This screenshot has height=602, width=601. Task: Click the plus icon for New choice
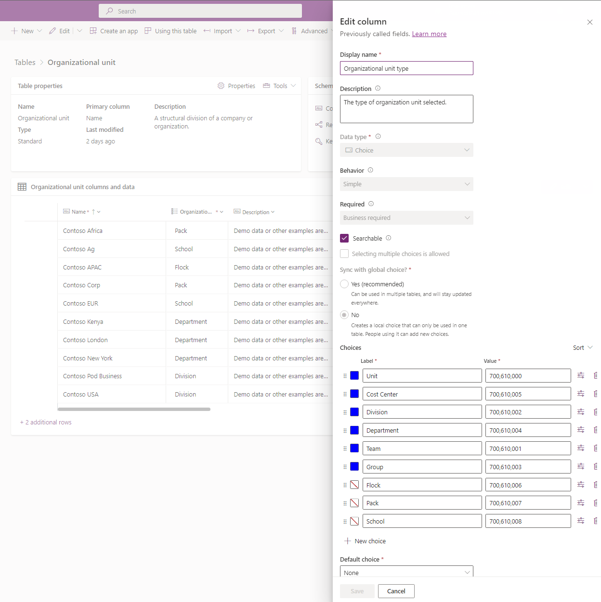coord(348,541)
